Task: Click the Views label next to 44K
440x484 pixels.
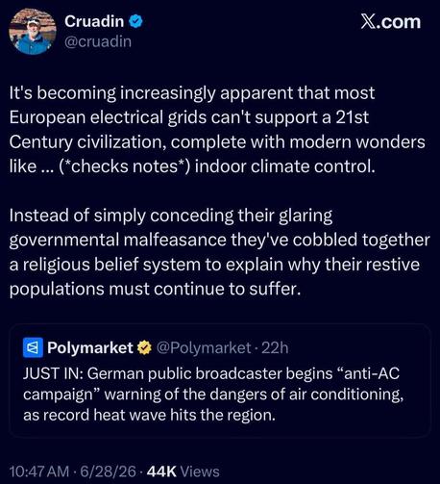Action: click(x=200, y=471)
